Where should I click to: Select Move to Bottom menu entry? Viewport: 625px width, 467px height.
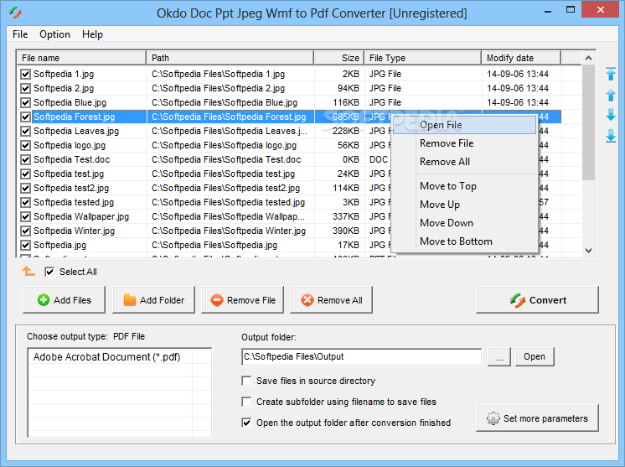[x=464, y=241]
